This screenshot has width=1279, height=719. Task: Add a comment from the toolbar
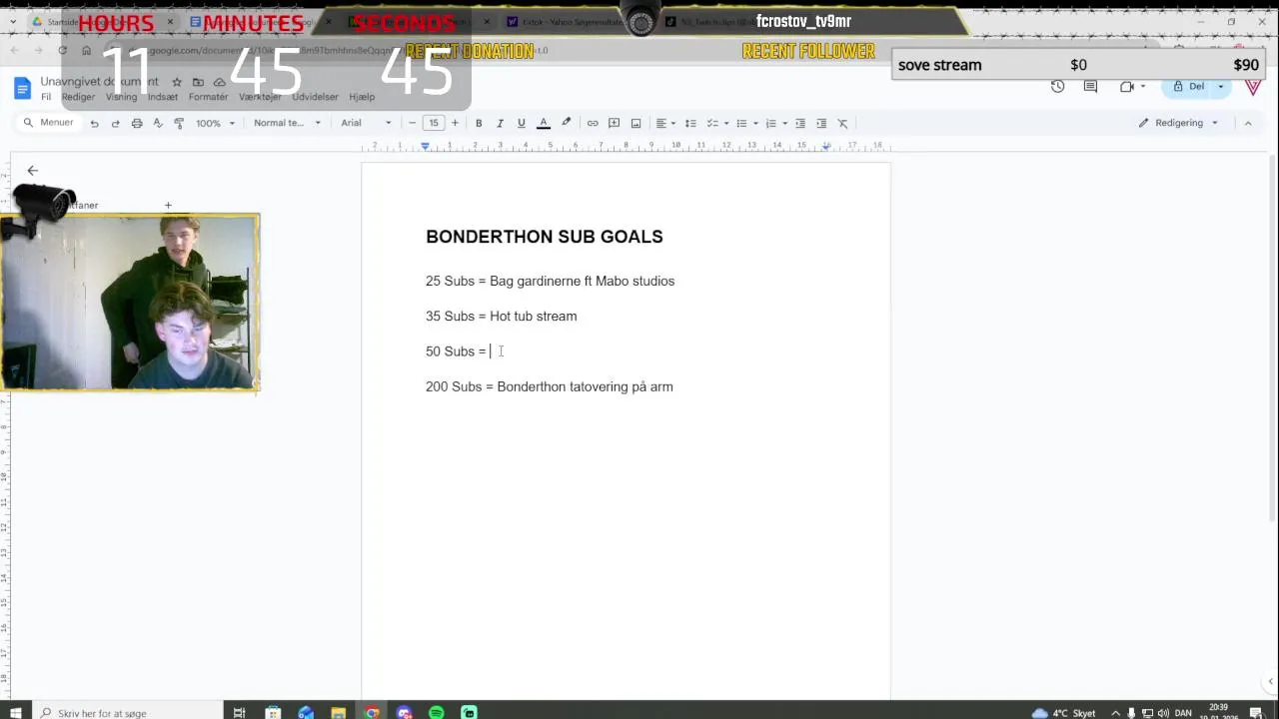point(615,123)
